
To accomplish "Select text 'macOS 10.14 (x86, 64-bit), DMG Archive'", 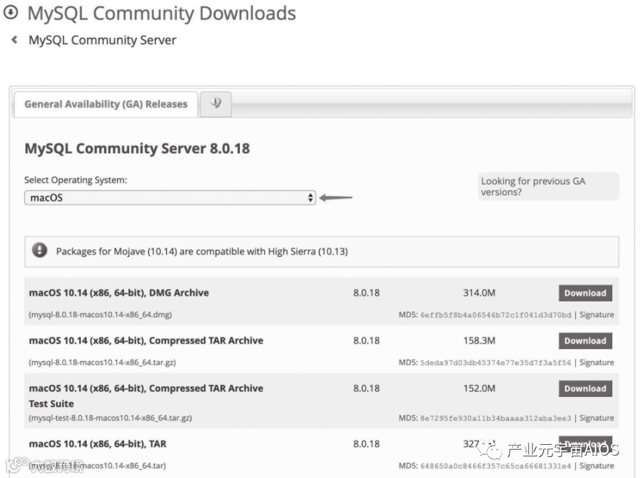I will pyautogui.click(x=119, y=293).
